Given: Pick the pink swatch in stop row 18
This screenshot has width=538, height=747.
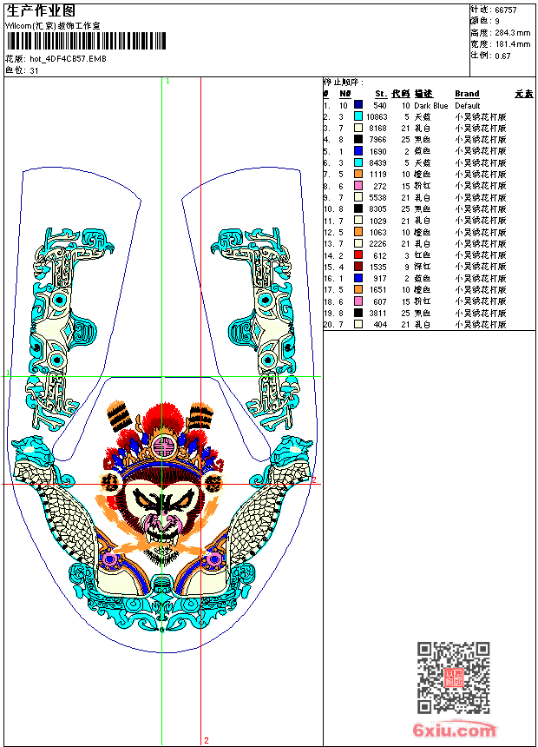Looking at the screenshot, I should tap(358, 301).
